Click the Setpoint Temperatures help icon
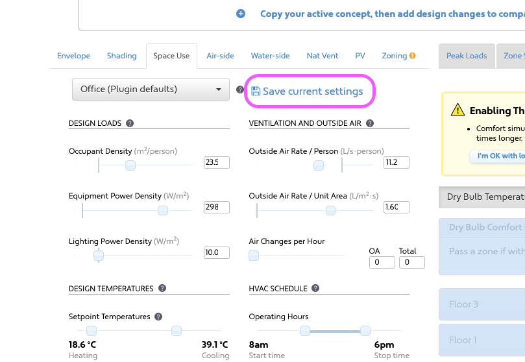 click(x=158, y=317)
